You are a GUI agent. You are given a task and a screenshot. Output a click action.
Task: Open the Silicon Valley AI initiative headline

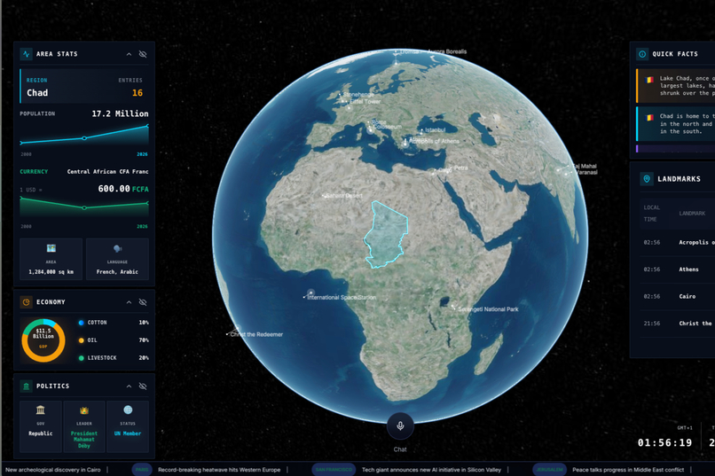tap(431, 470)
